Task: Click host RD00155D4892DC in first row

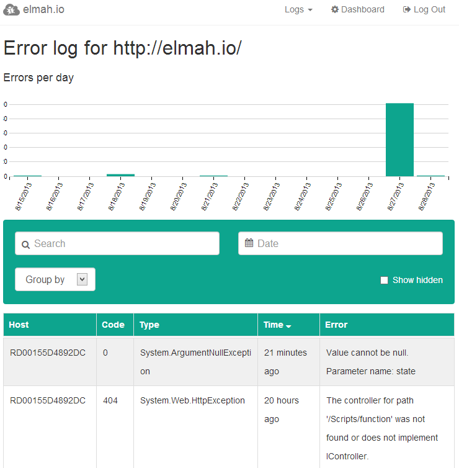Action: [x=48, y=353]
